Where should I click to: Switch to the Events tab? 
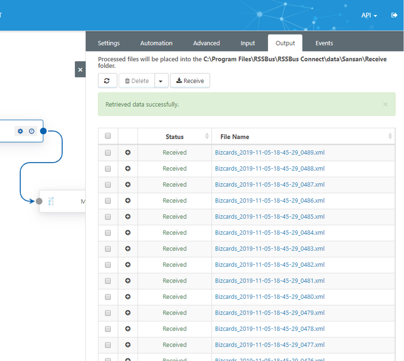324,43
